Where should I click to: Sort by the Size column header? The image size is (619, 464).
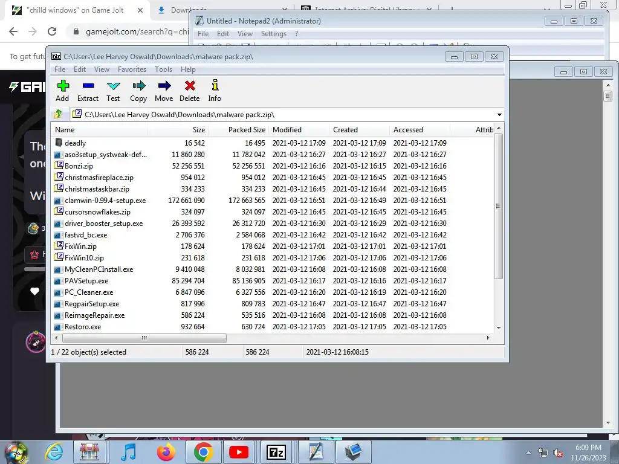point(178,130)
